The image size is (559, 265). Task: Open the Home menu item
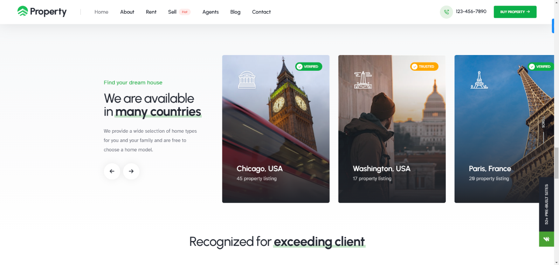point(101,12)
